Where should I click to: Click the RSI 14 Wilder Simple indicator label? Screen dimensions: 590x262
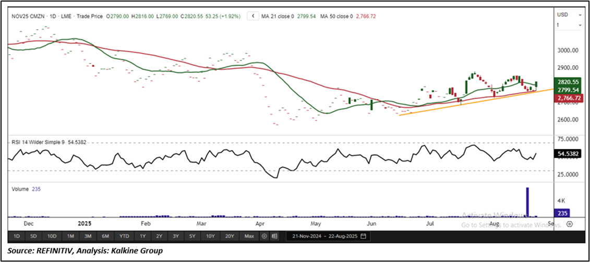(38, 143)
